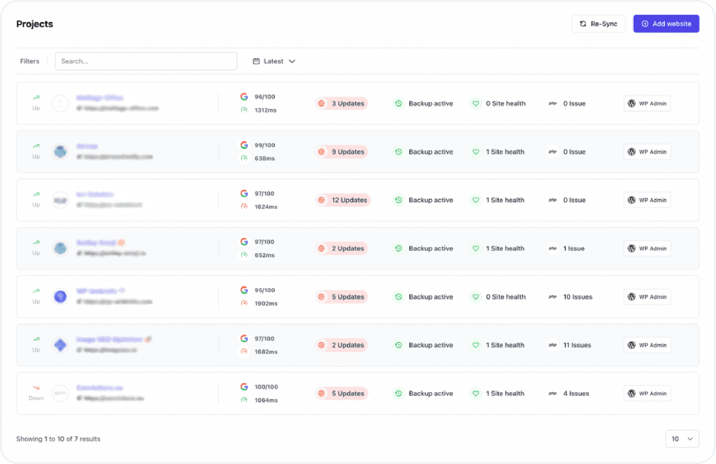Viewport: 716px width, 464px height.
Task: Click the calendar icon beside Latest
Action: click(256, 61)
